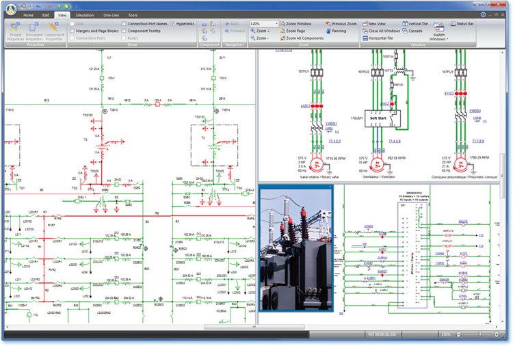The image size is (513, 346).
Task: Toggle the Grid checkbox
Action: (73, 24)
